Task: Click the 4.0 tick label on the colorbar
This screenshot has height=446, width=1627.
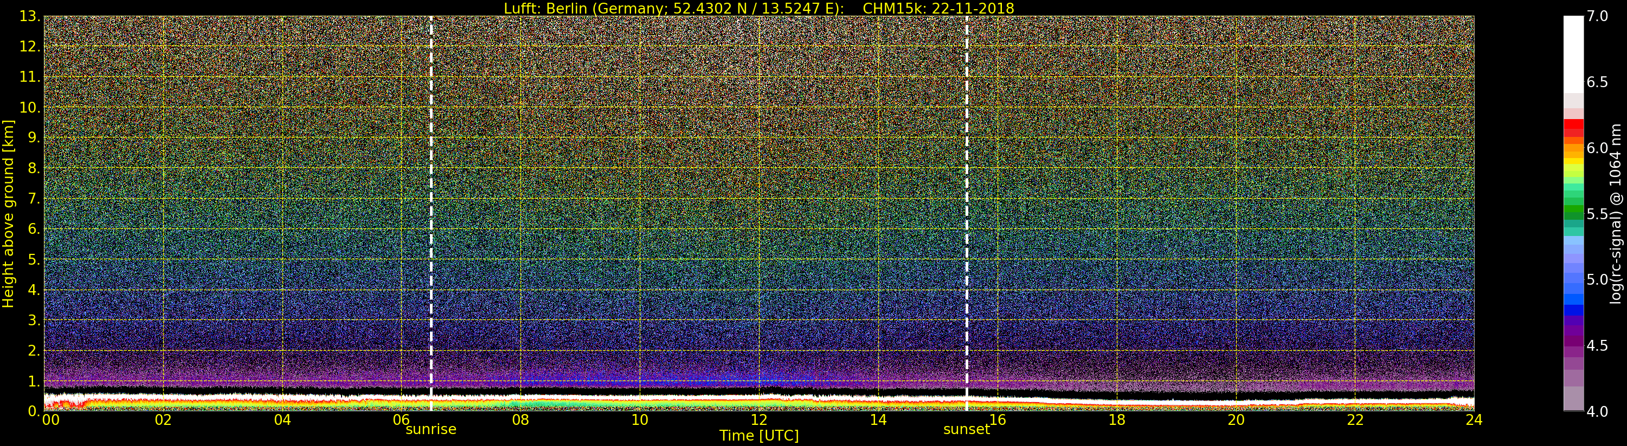Action: pyautogui.click(x=1597, y=411)
